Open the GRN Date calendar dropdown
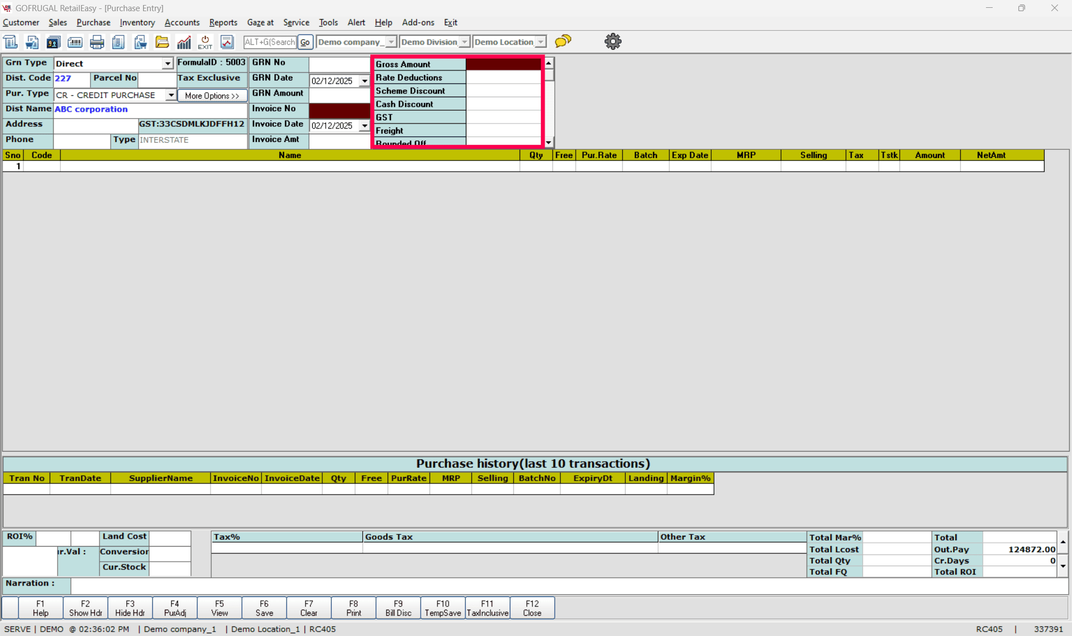This screenshot has height=636, width=1072. (364, 81)
